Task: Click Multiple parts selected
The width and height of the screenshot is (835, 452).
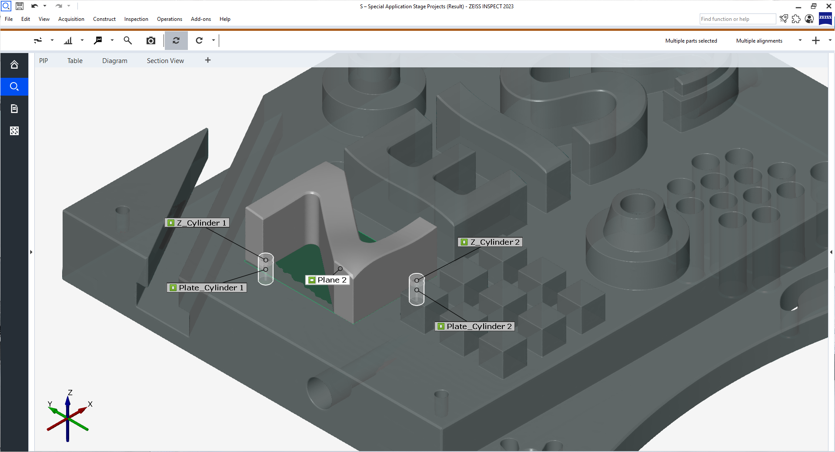Action: (691, 40)
